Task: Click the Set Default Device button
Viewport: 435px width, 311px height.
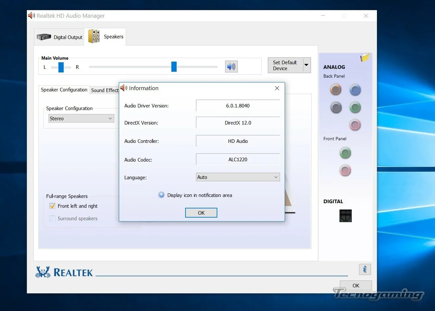Action: (x=285, y=65)
